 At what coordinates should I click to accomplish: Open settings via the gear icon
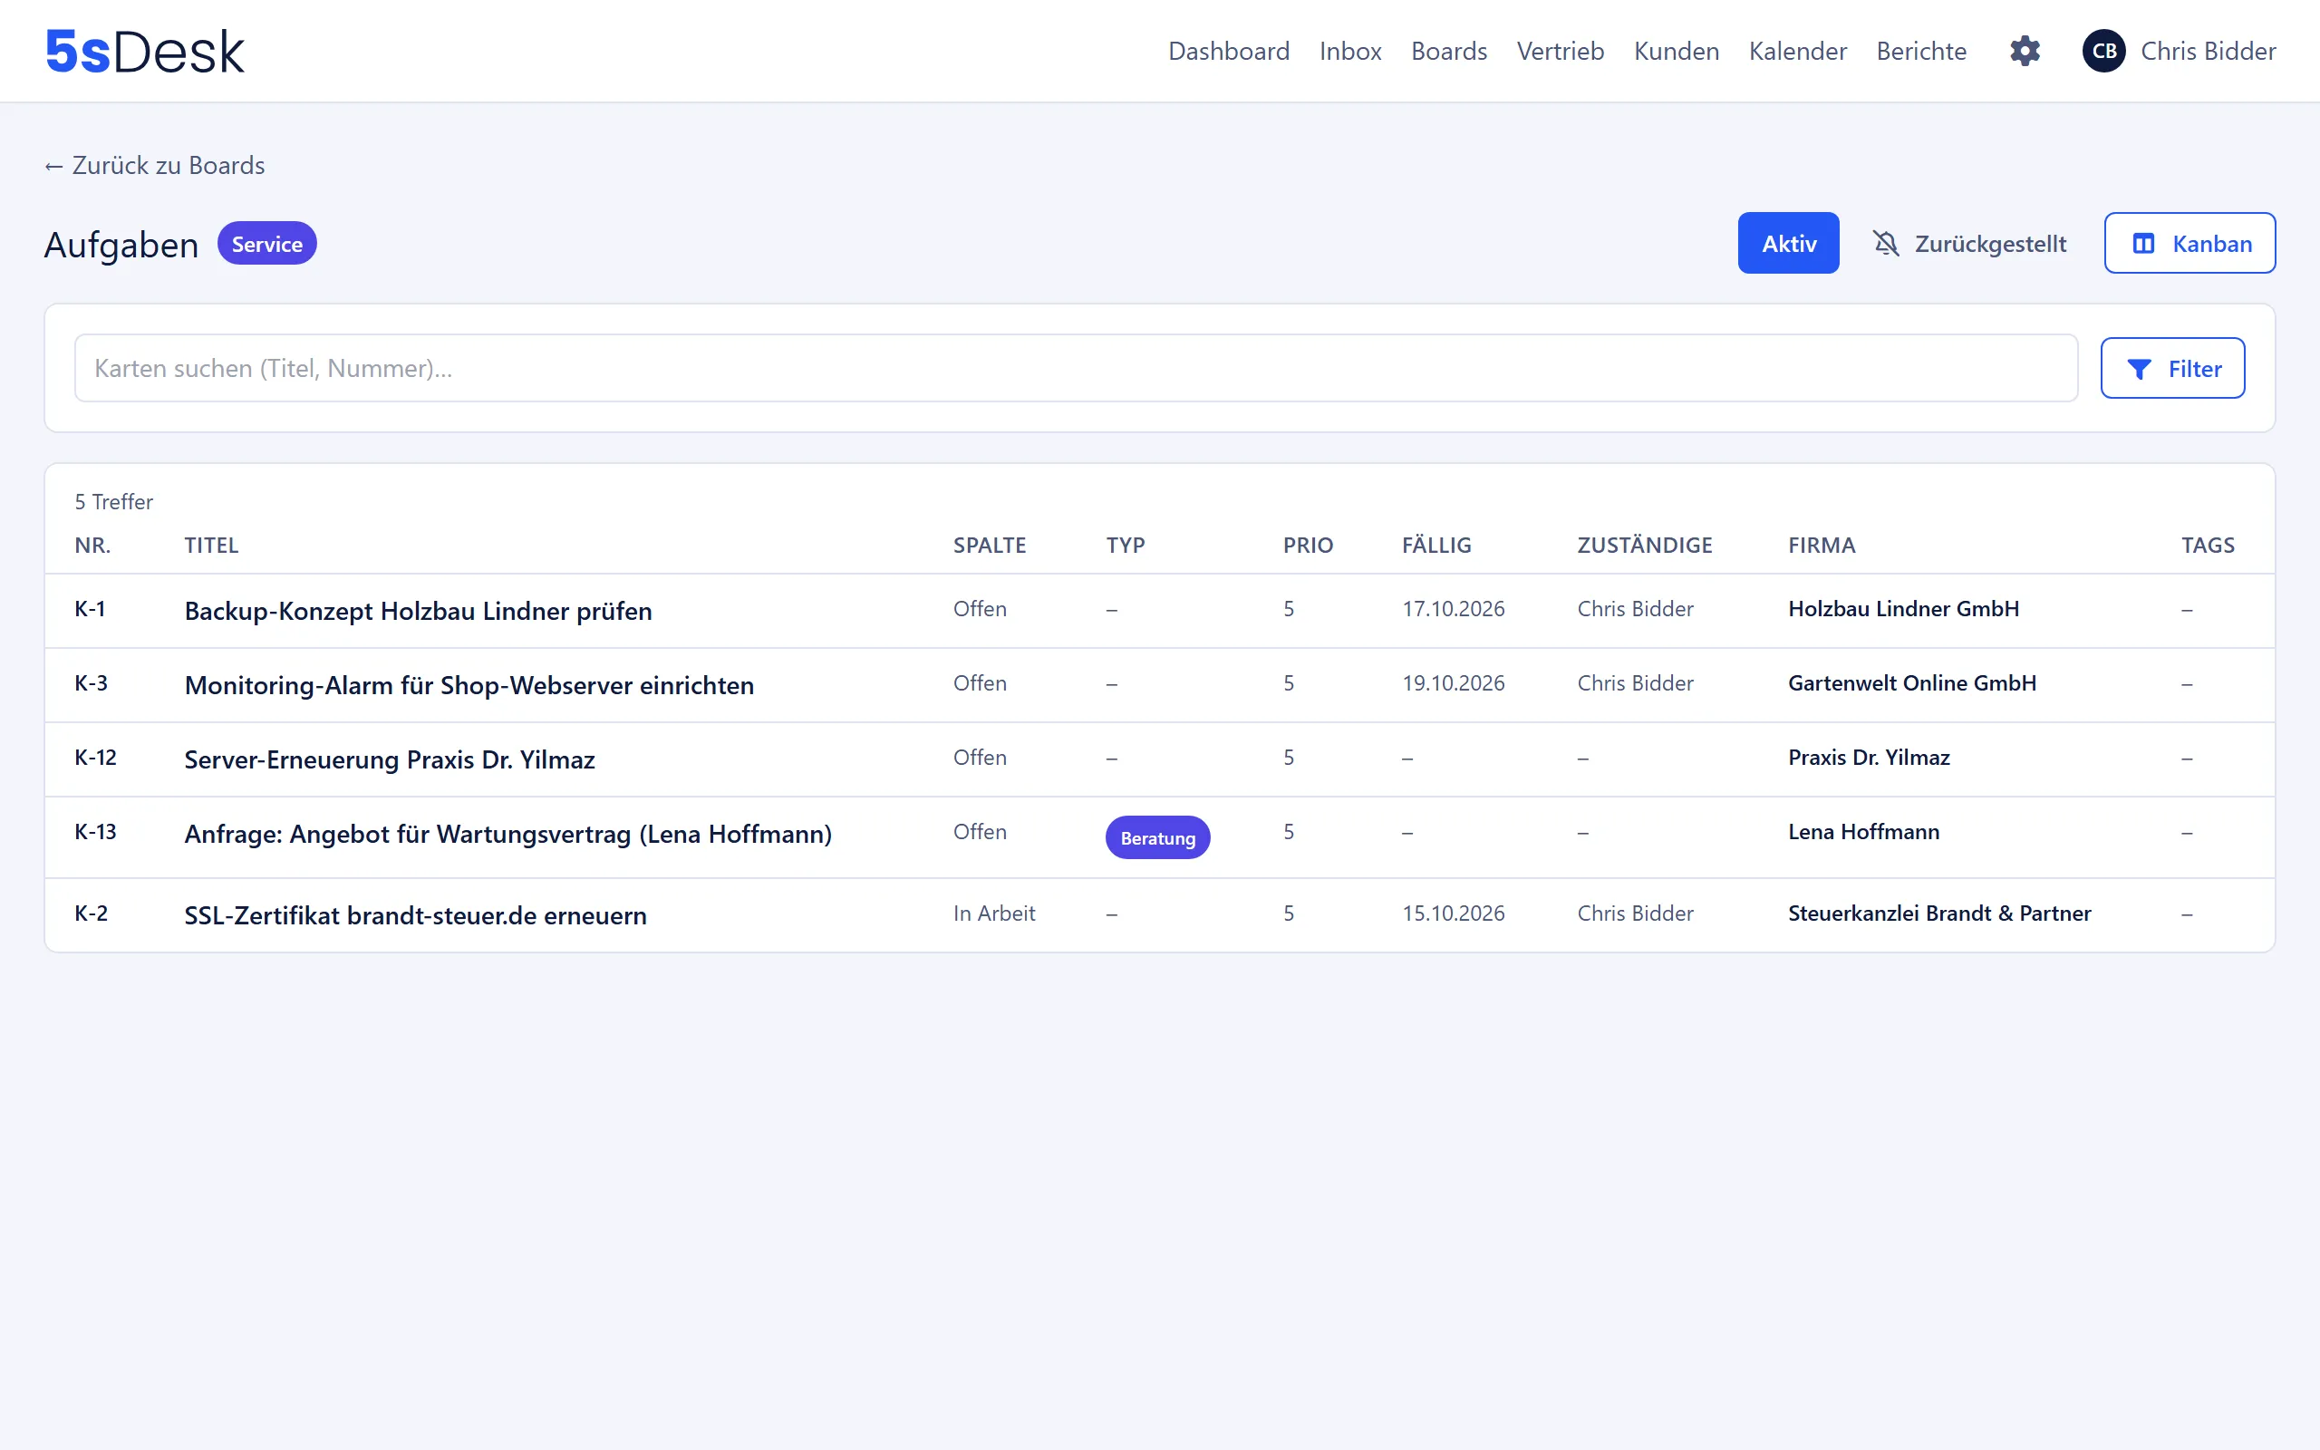point(2025,51)
